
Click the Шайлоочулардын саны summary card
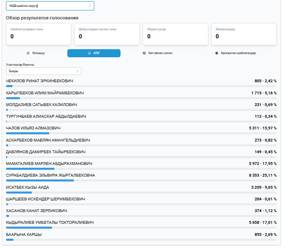(38, 34)
